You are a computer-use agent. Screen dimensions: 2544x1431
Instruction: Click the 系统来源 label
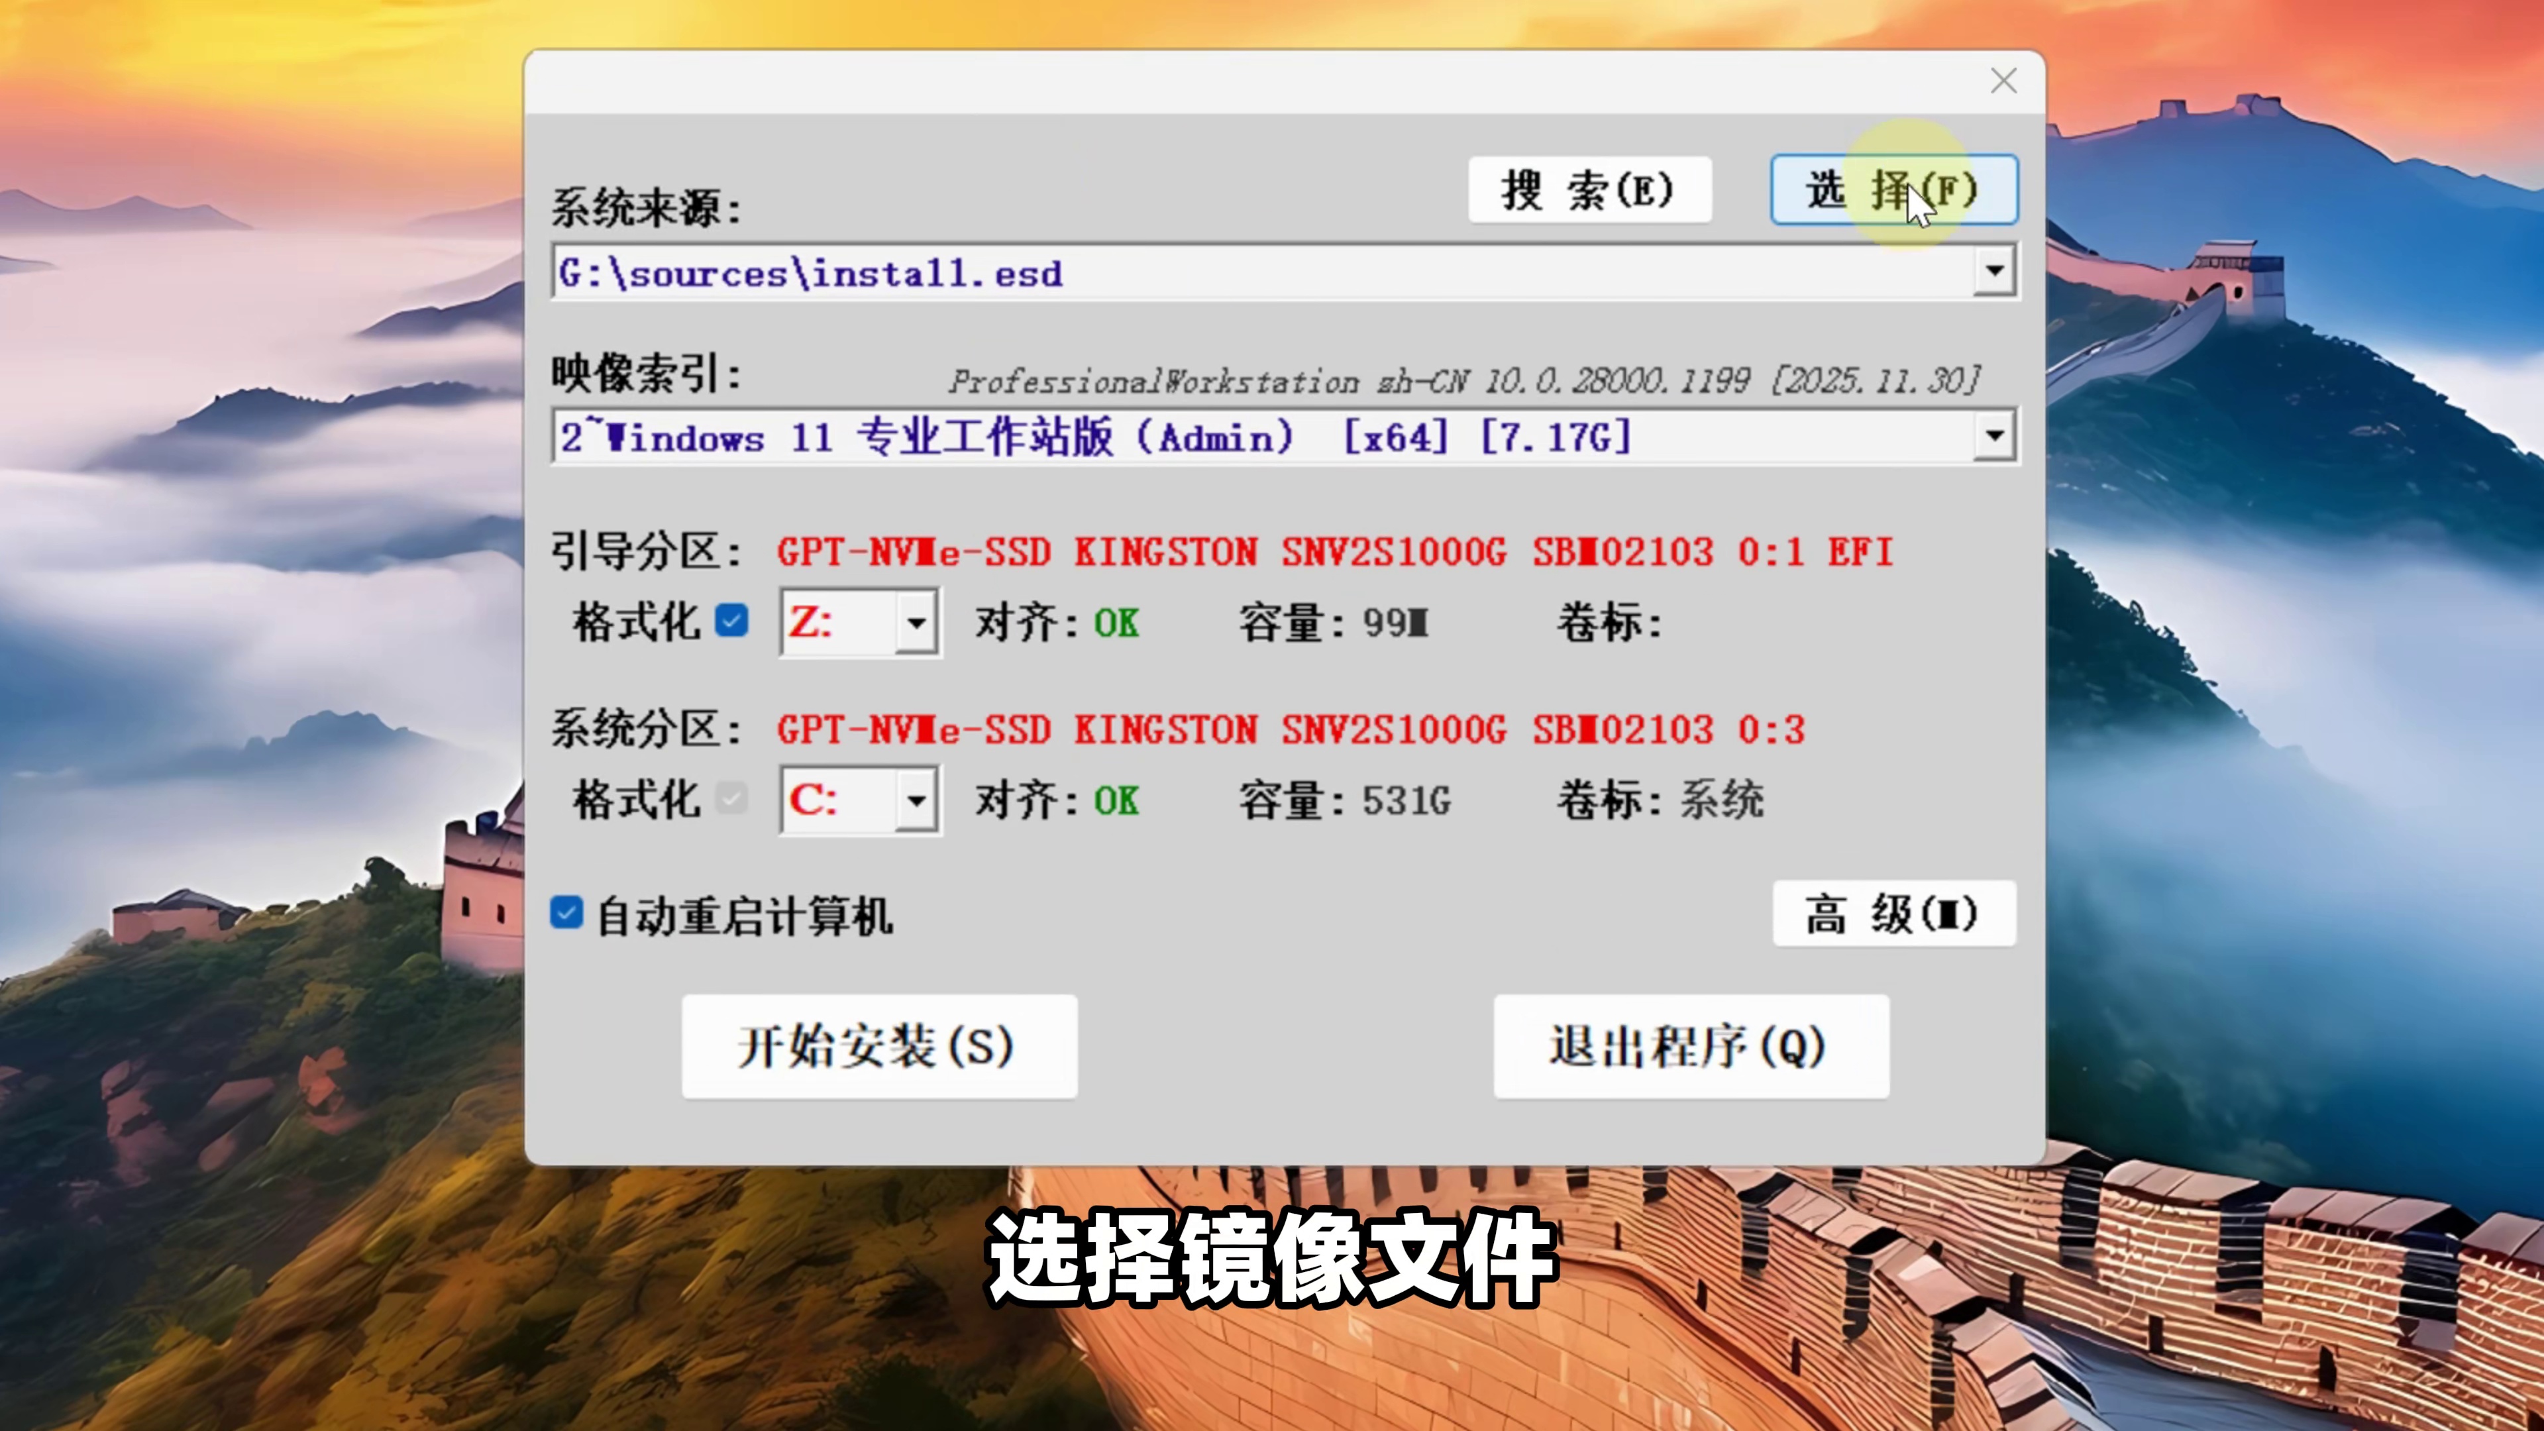645,209
